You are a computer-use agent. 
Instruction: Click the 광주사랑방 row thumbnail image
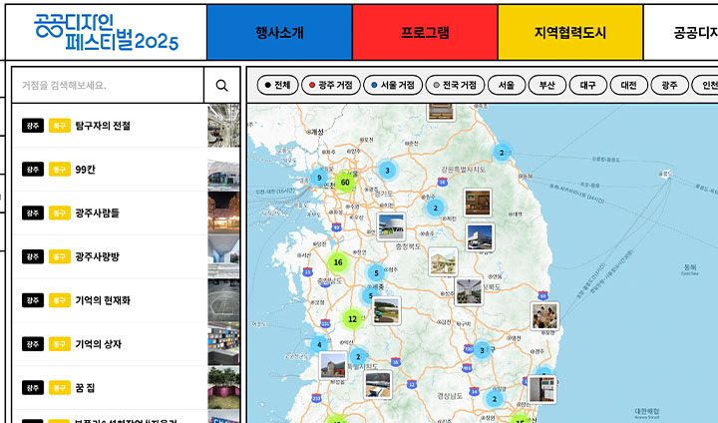[223, 256]
